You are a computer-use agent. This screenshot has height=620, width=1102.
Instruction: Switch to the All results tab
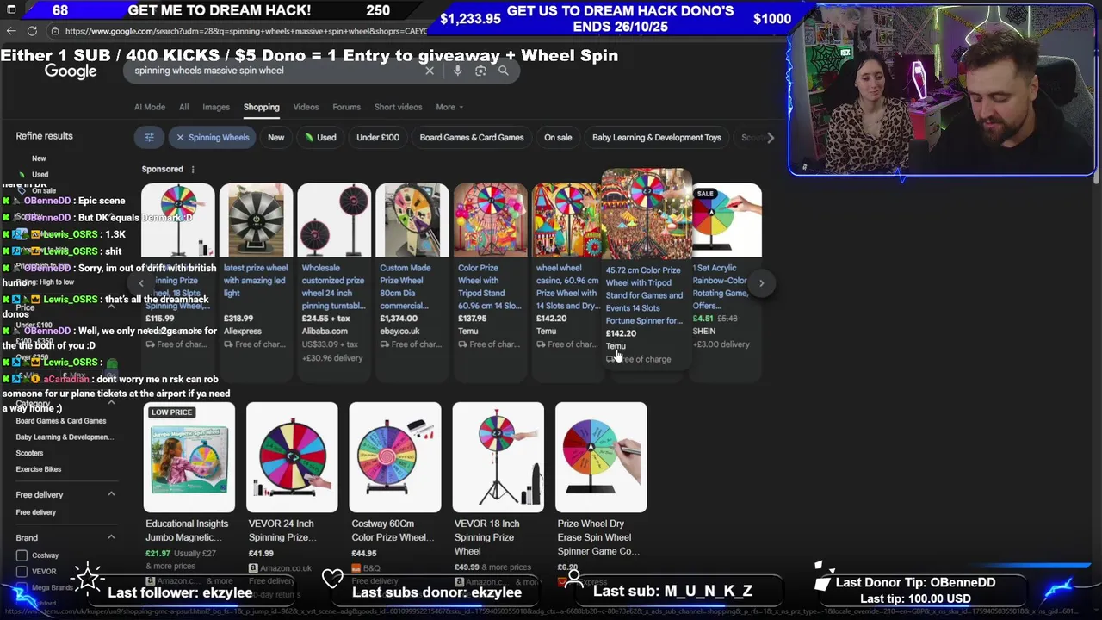pyautogui.click(x=183, y=107)
